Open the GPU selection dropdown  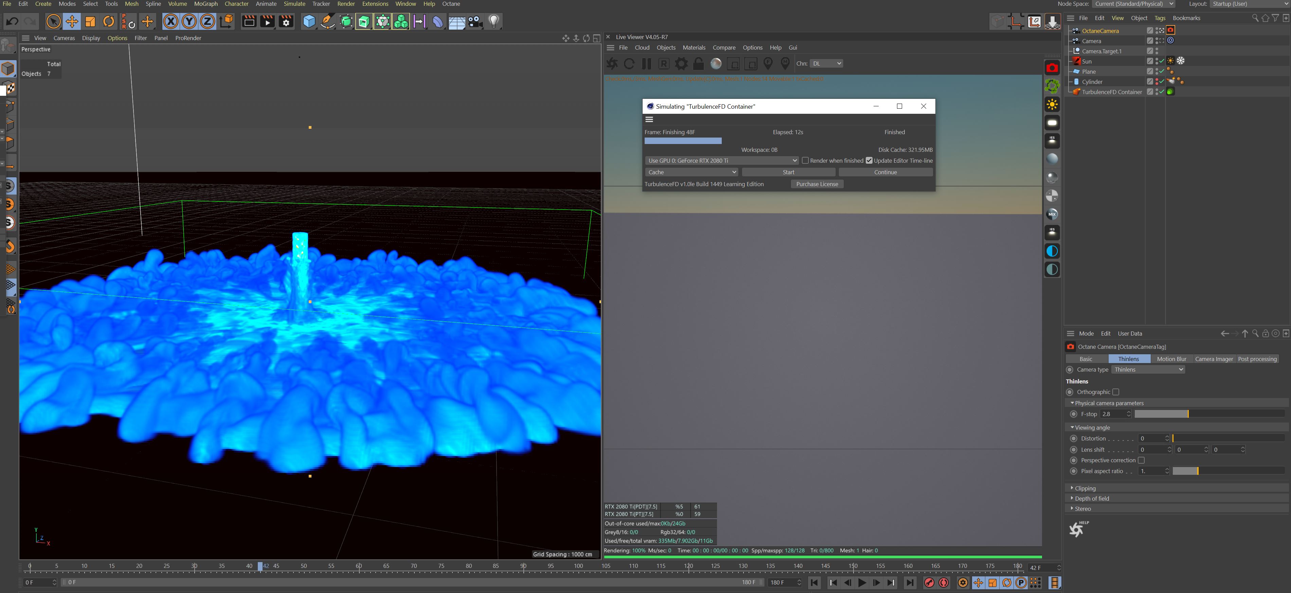721,160
